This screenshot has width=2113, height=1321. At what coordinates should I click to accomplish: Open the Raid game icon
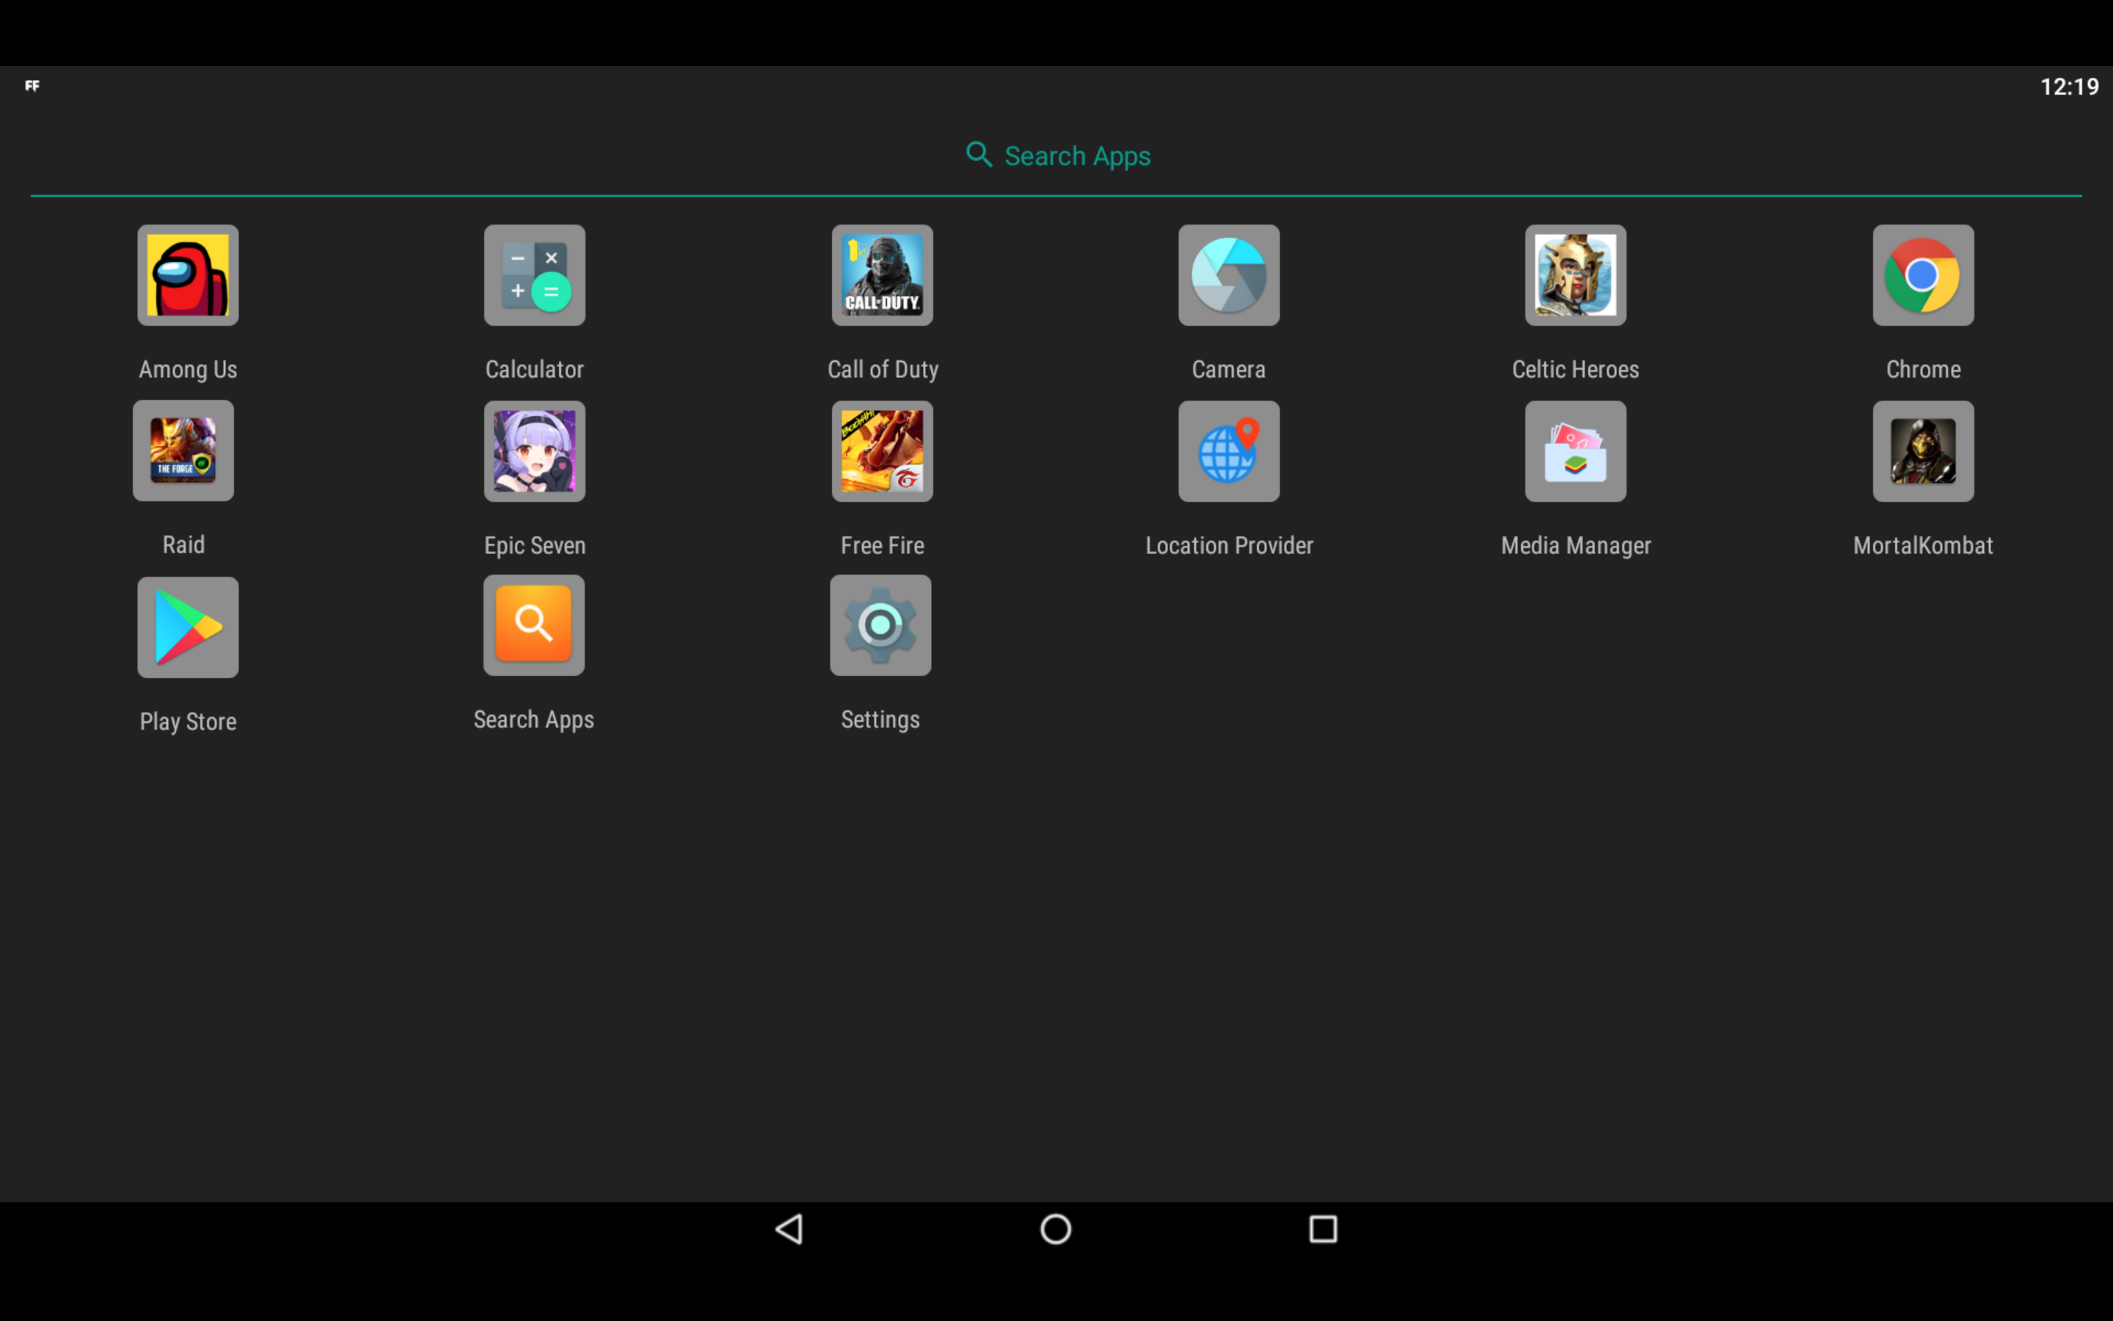pyautogui.click(x=183, y=451)
